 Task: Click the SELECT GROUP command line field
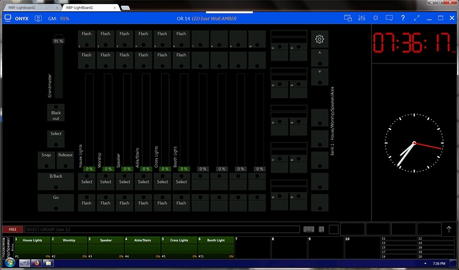[x=162, y=230]
